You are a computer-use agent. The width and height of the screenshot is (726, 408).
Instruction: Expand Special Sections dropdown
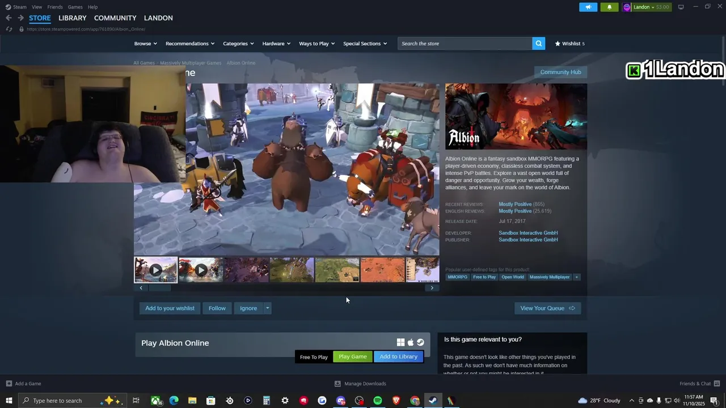pyautogui.click(x=365, y=44)
